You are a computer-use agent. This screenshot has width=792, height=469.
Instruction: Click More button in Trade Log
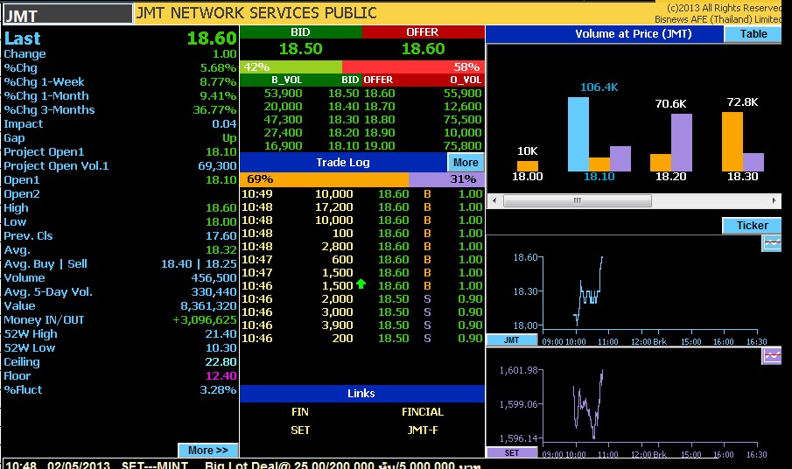[x=466, y=162]
